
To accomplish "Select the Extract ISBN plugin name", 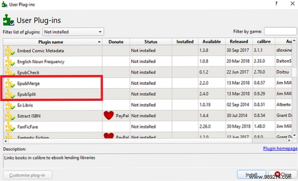I will coord(29,116).
